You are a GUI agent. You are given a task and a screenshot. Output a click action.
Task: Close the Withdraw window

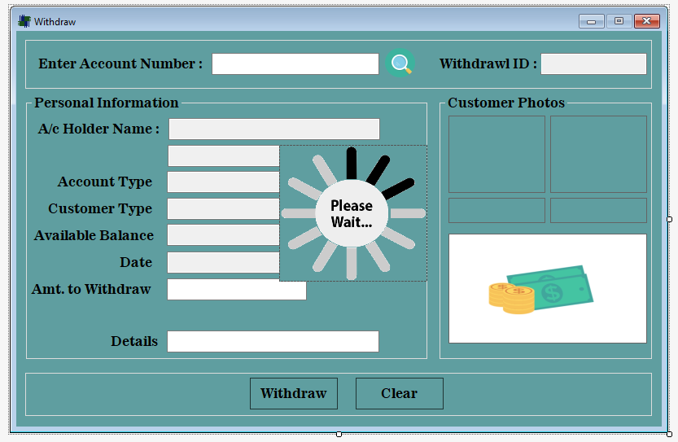[647, 21]
